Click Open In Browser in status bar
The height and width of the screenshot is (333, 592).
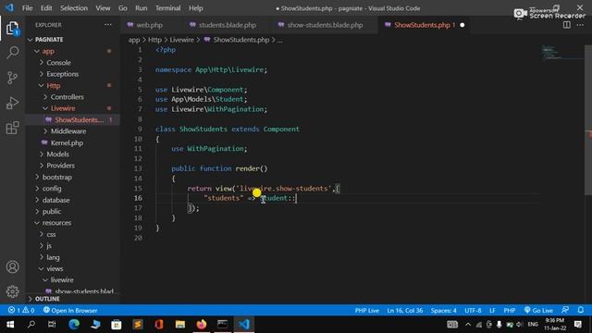[70, 311]
